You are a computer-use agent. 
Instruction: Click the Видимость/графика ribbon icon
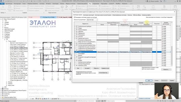point(14,6)
